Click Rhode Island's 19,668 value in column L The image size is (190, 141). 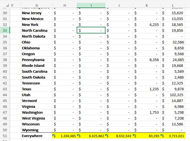pyautogui.click(x=173, y=65)
